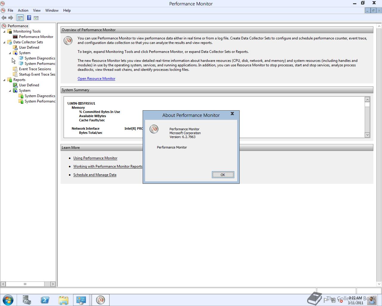Collapse System under Reports
The image size is (382, 306).
[10, 91]
